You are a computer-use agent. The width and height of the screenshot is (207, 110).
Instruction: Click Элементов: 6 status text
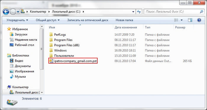pos(32,98)
